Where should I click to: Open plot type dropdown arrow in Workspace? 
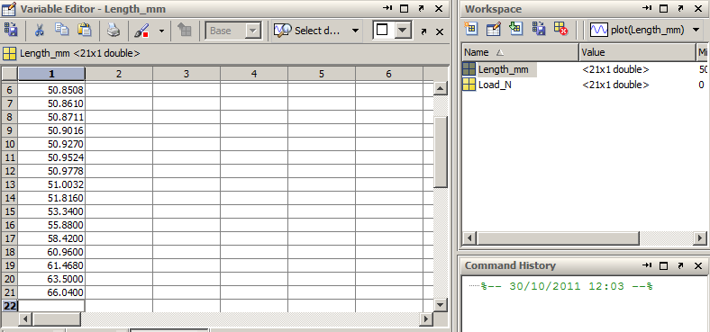[696, 31]
